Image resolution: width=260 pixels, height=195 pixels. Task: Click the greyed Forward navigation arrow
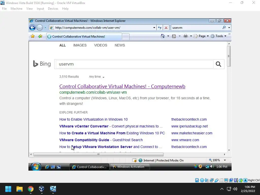click(x=40, y=27)
